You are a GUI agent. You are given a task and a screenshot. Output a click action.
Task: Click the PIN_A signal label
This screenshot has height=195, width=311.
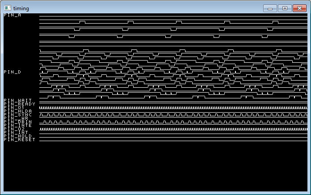(x=13, y=15)
